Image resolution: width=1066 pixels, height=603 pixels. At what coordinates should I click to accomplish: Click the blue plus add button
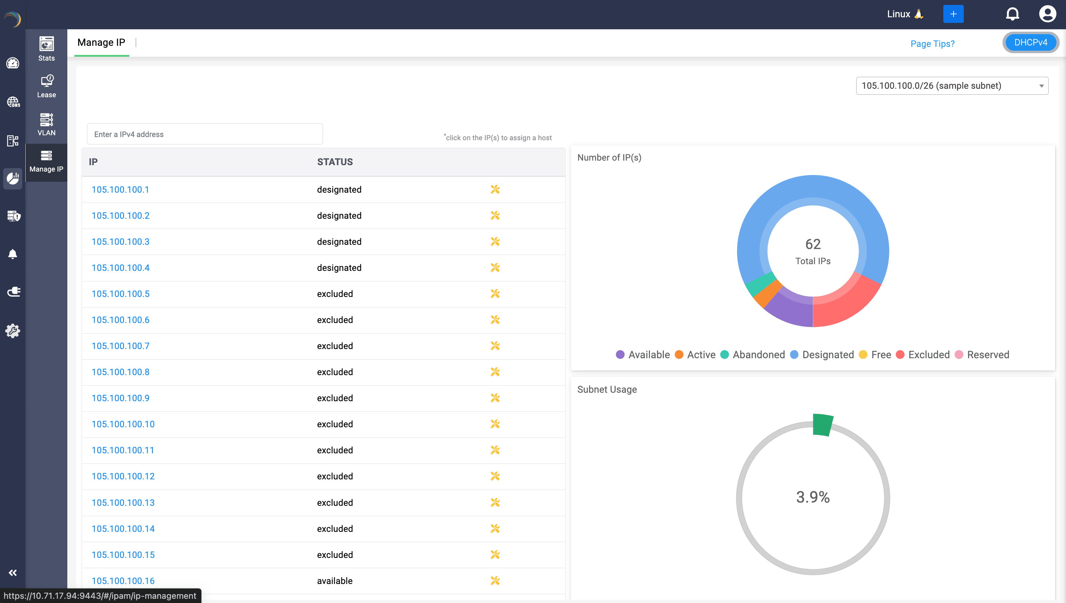click(953, 14)
